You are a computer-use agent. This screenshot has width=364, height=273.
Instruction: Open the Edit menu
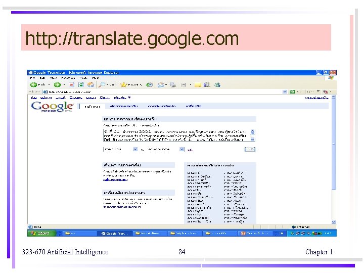[x=42, y=78]
